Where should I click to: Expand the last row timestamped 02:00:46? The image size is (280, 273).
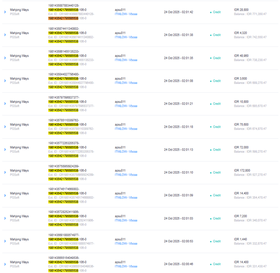click(5, 264)
